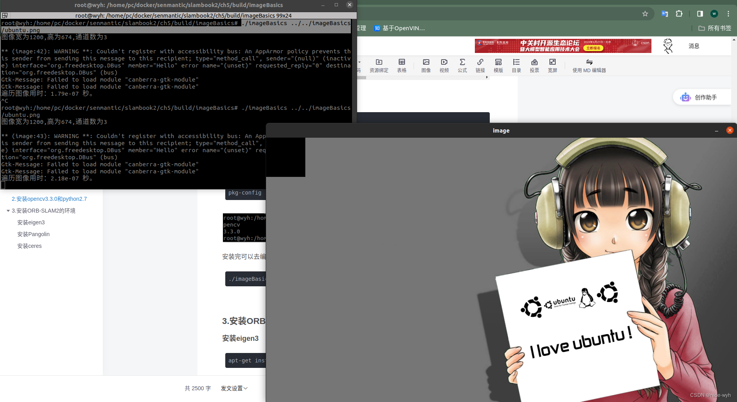This screenshot has height=402, width=737.
Task: Toggle widescreen mode with the 宽屏 icon
Action: (553, 65)
